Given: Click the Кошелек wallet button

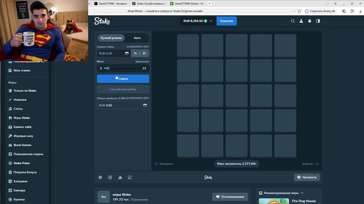Looking at the screenshot, I should 227,21.
